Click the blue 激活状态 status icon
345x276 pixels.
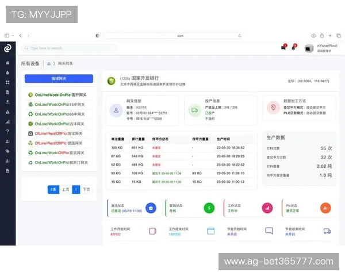(151, 208)
